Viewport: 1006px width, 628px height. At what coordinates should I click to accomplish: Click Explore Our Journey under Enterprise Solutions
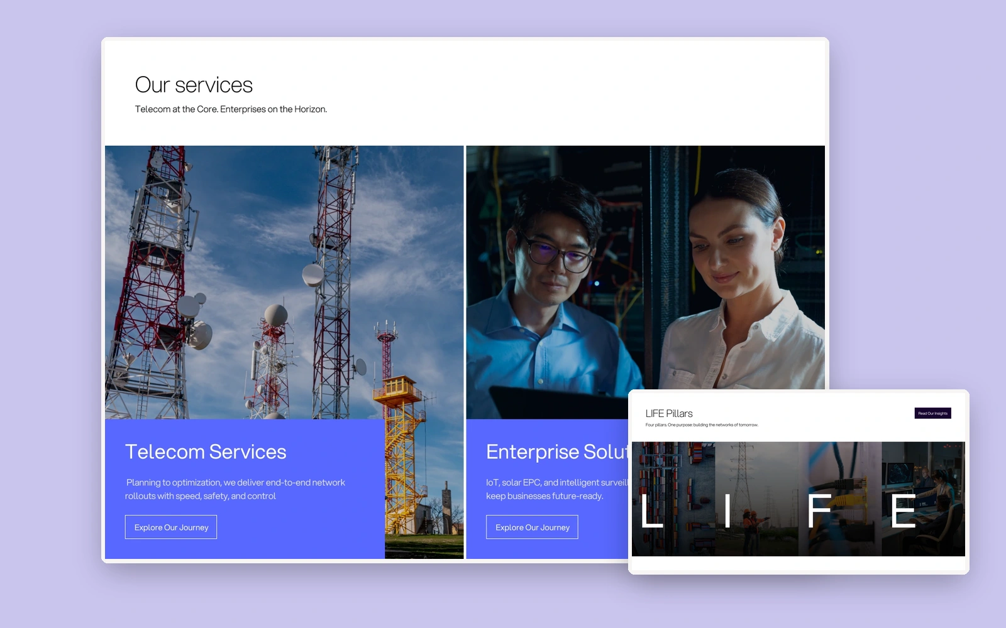(x=532, y=527)
